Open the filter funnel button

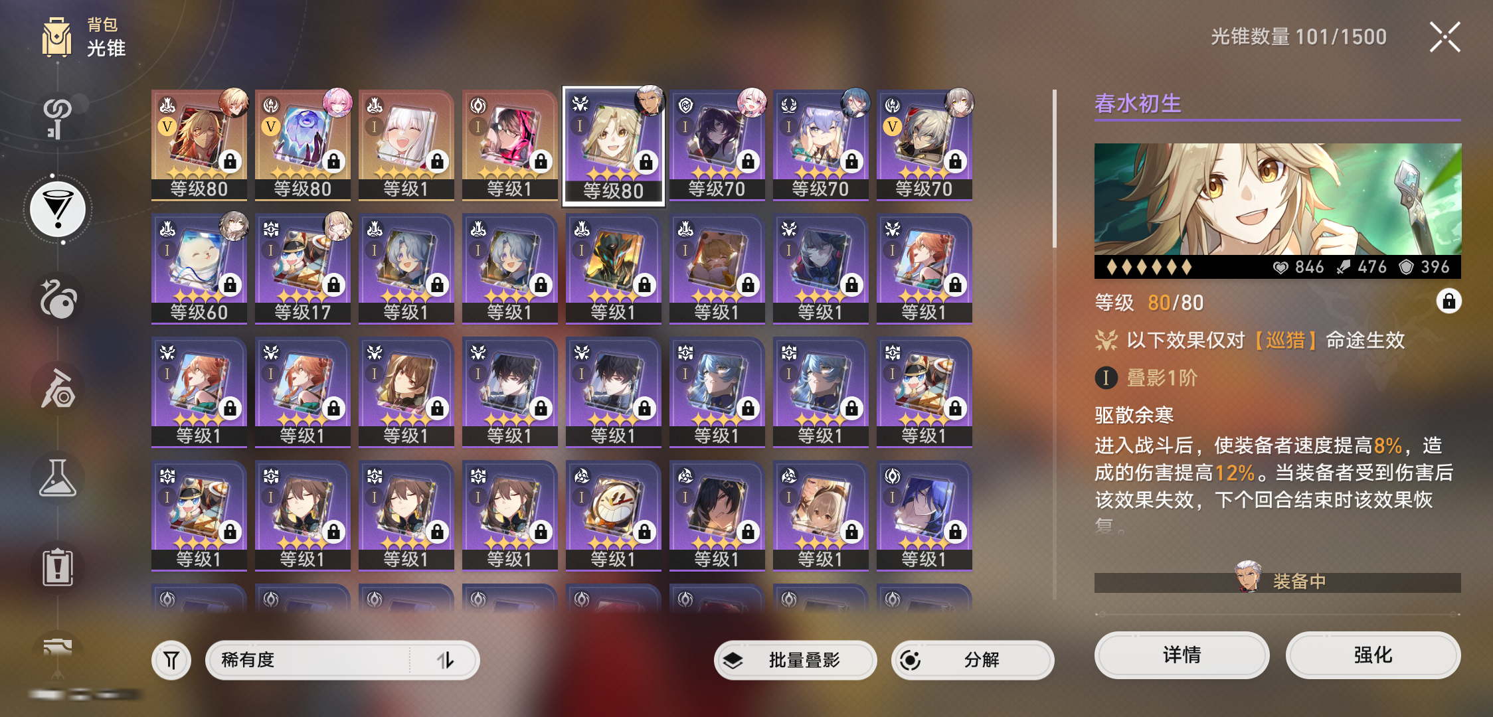click(171, 660)
